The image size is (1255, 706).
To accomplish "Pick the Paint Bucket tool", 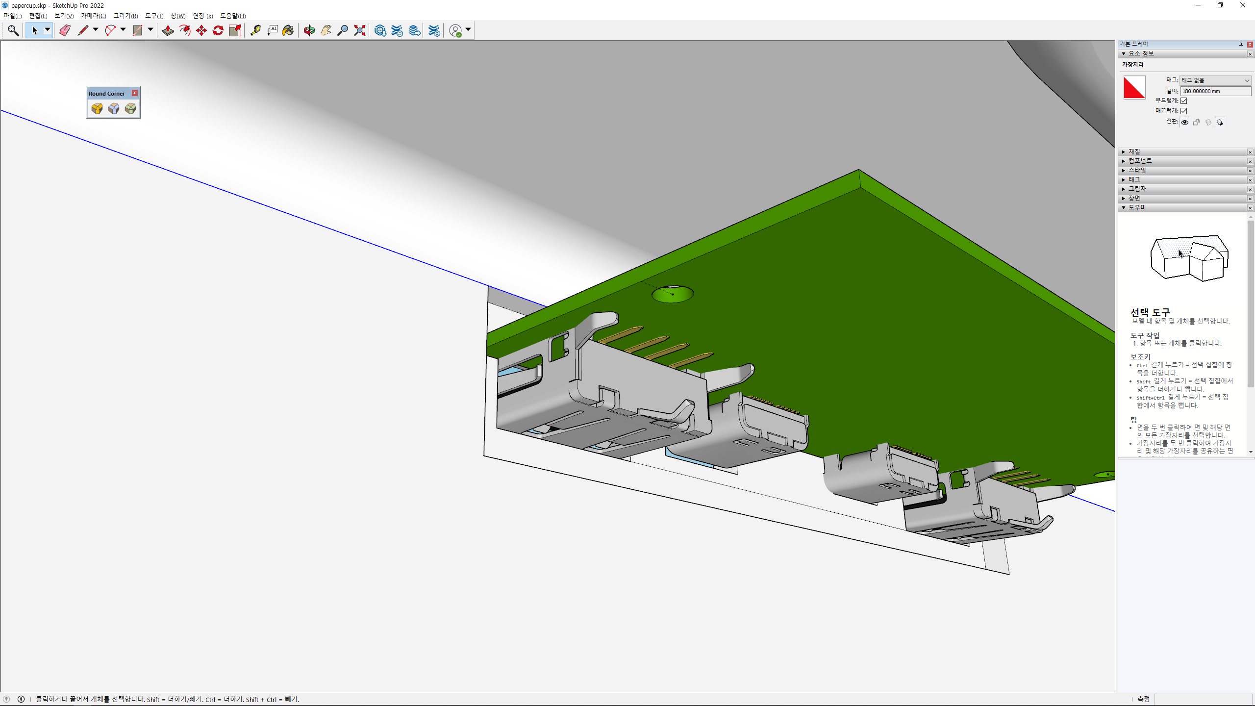I will coord(288,30).
